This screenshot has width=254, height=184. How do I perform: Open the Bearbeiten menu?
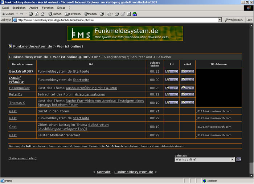tap(19, 8)
